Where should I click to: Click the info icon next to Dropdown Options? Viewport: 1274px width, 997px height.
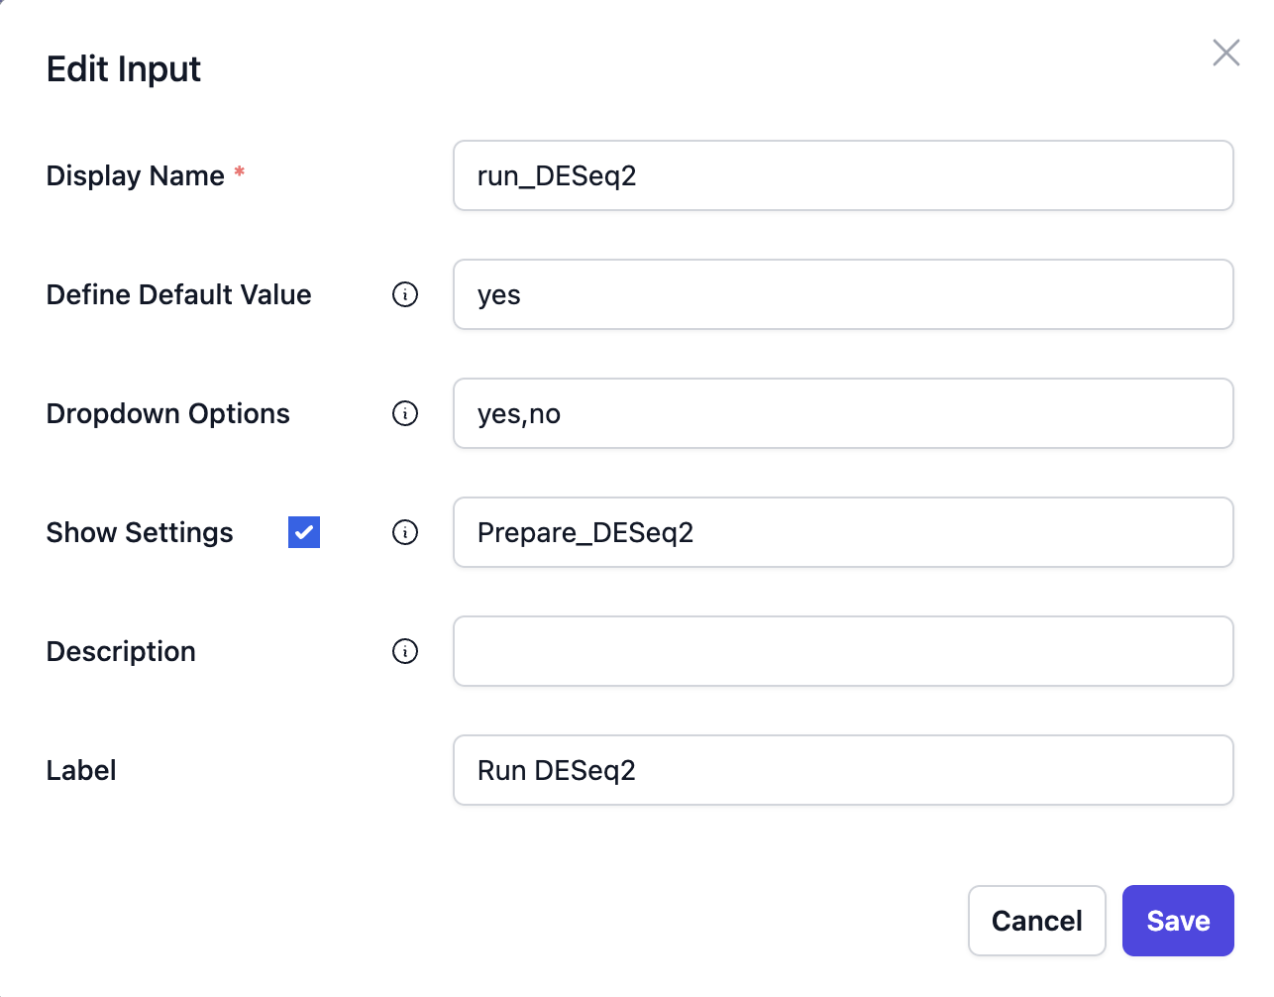404,413
